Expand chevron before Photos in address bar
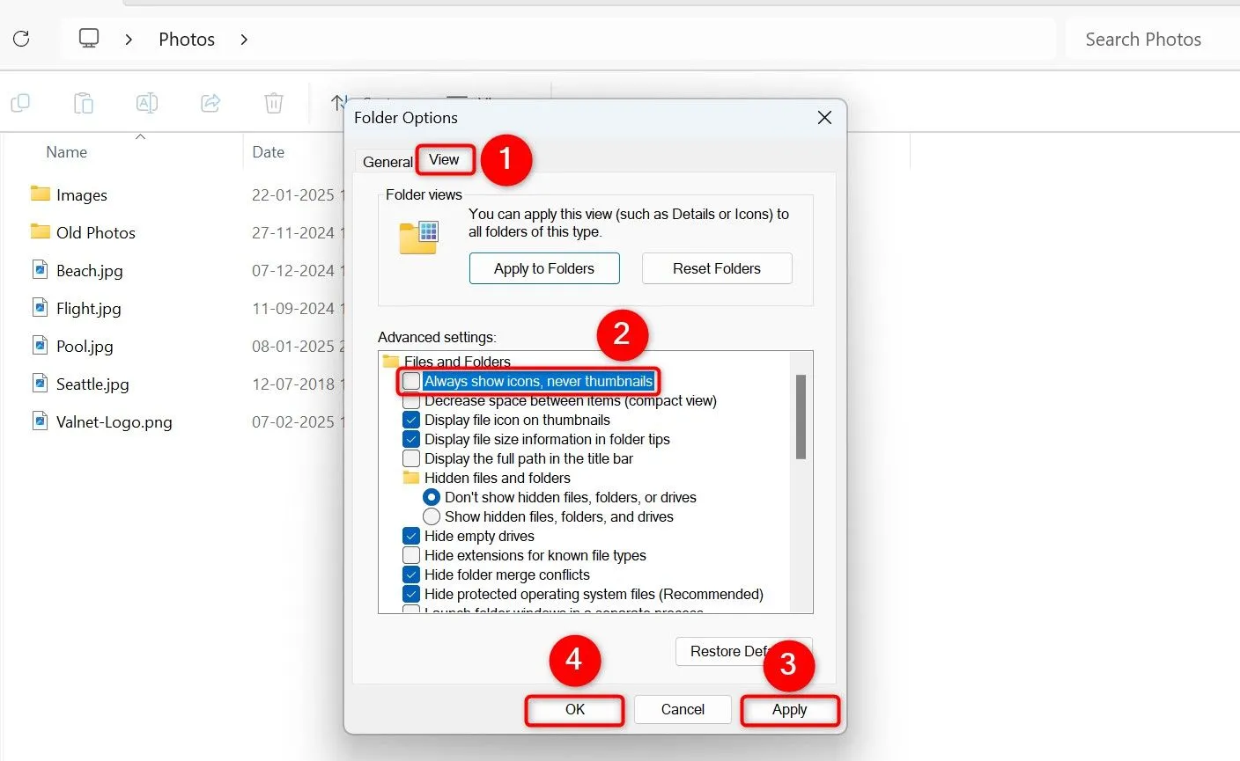This screenshot has width=1240, height=761. pos(129,40)
